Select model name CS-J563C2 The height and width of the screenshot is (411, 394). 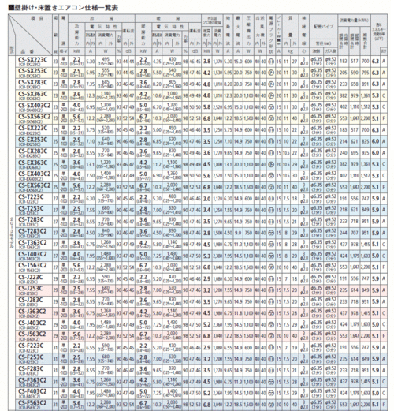[32, 334]
